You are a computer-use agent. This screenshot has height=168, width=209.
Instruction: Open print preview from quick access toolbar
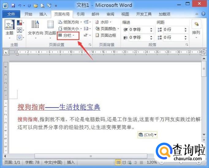[x=42, y=6]
